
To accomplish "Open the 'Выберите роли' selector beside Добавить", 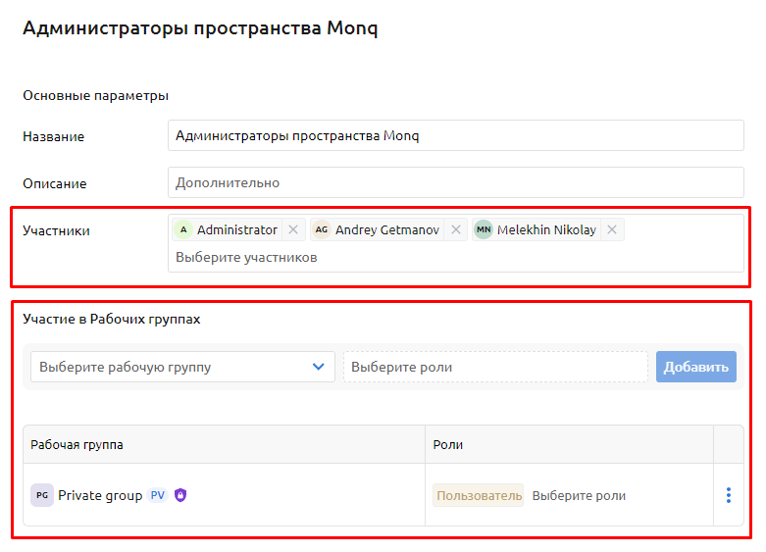I will coord(494,367).
